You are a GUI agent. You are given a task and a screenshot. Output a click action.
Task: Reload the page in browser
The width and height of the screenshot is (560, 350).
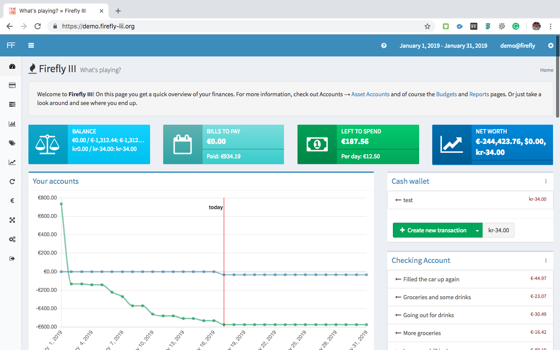(38, 26)
